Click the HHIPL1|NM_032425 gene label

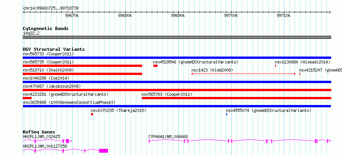(x=42, y=137)
